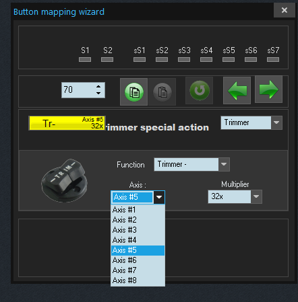
Task: Click the yellow Tr- mapping label
Action: pos(67,123)
